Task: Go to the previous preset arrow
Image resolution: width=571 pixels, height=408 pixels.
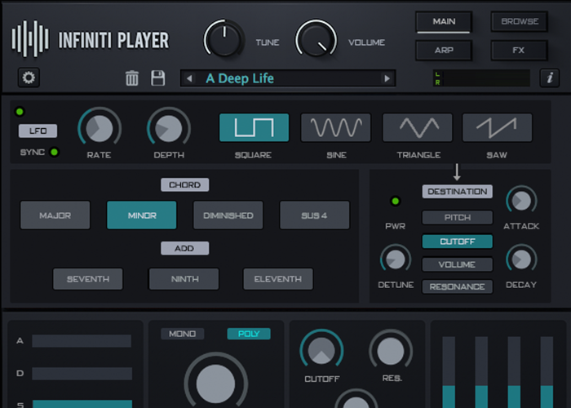Action: point(190,78)
